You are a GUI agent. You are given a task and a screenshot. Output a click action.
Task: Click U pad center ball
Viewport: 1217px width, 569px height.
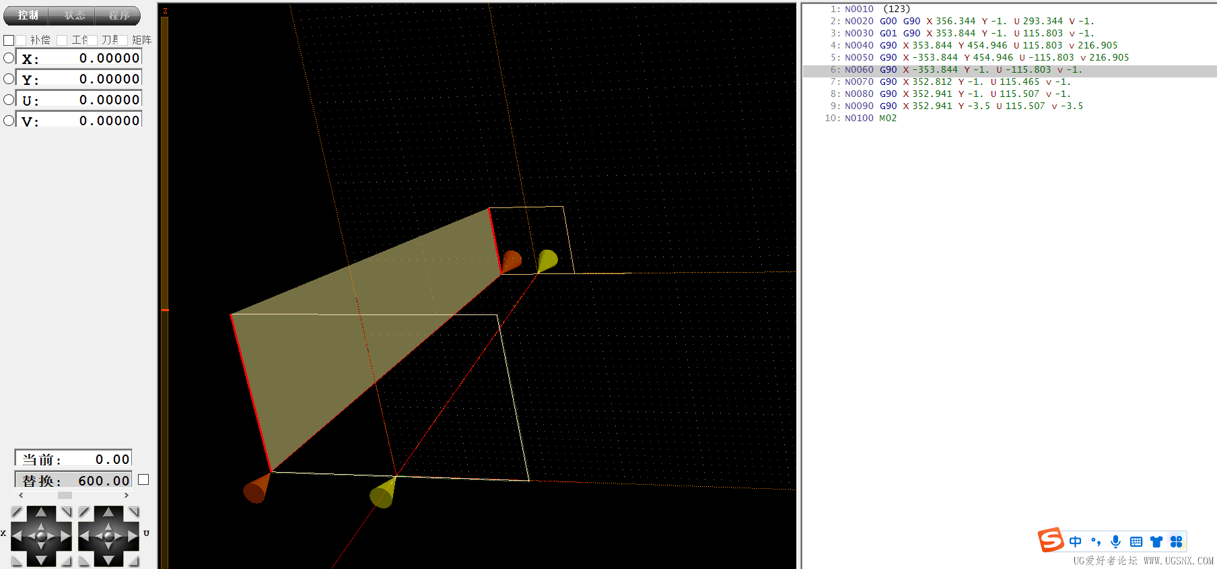109,537
